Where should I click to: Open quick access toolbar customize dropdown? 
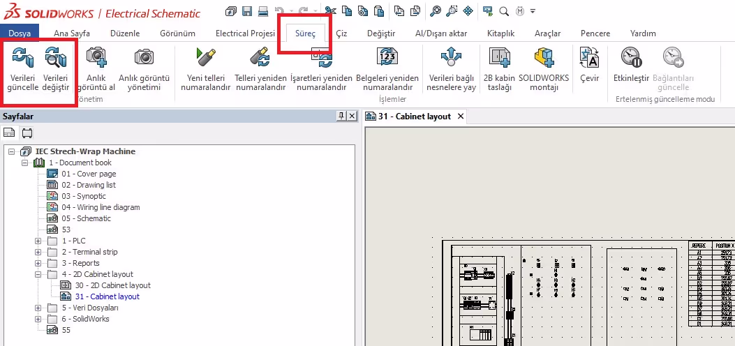533,11
